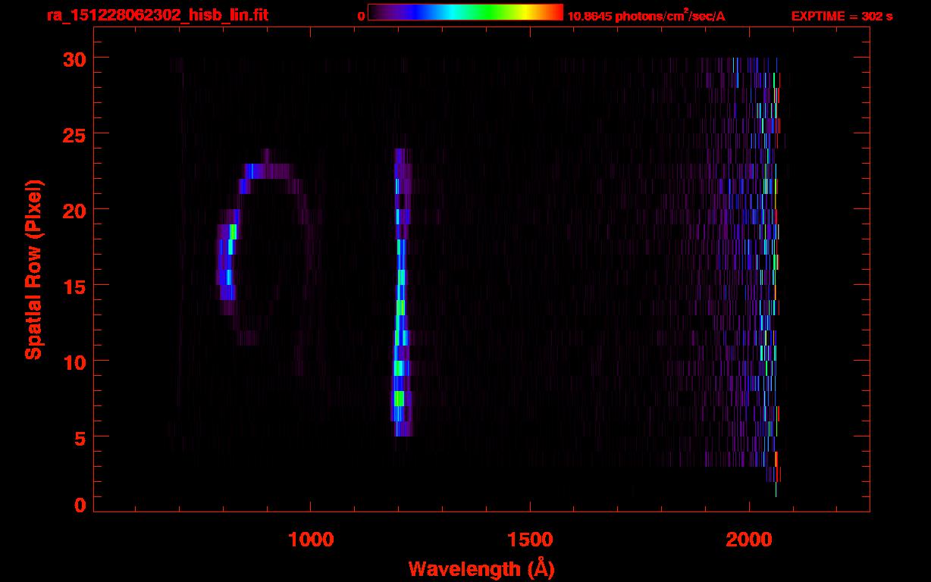
Task: Click the rainbow color scale bar
Action: pos(465,12)
